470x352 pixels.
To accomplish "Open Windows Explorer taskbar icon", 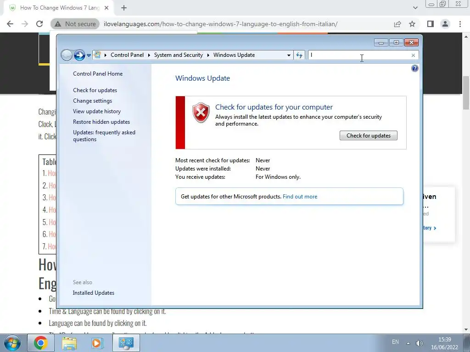I will point(69,343).
